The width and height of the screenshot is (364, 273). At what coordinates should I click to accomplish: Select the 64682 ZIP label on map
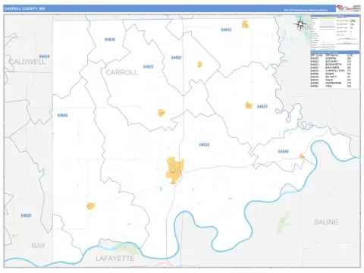176,58
